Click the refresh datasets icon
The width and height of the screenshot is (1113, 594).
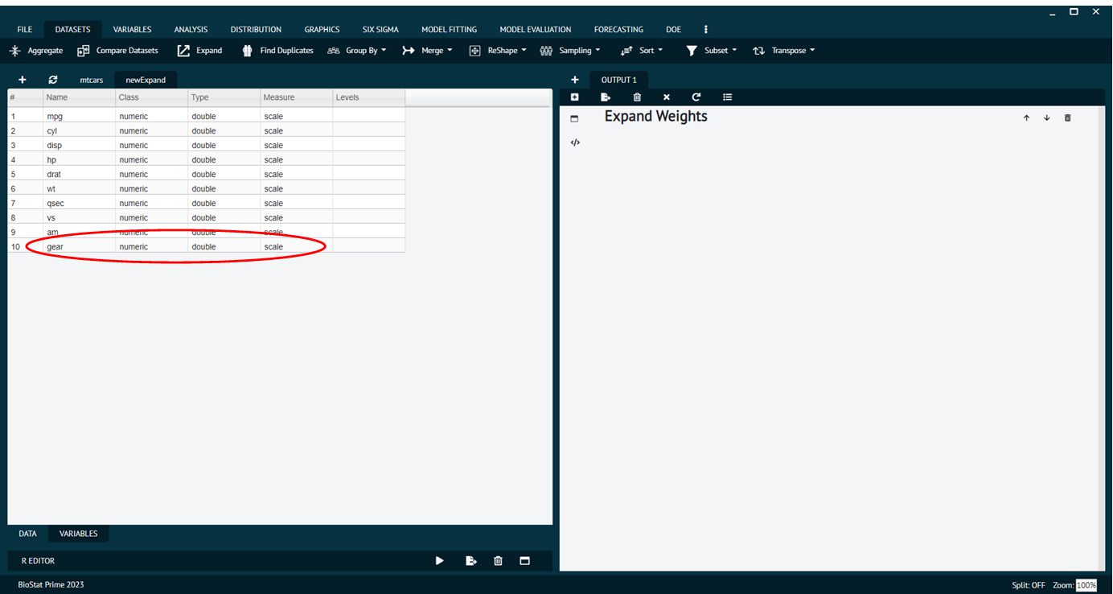point(53,80)
